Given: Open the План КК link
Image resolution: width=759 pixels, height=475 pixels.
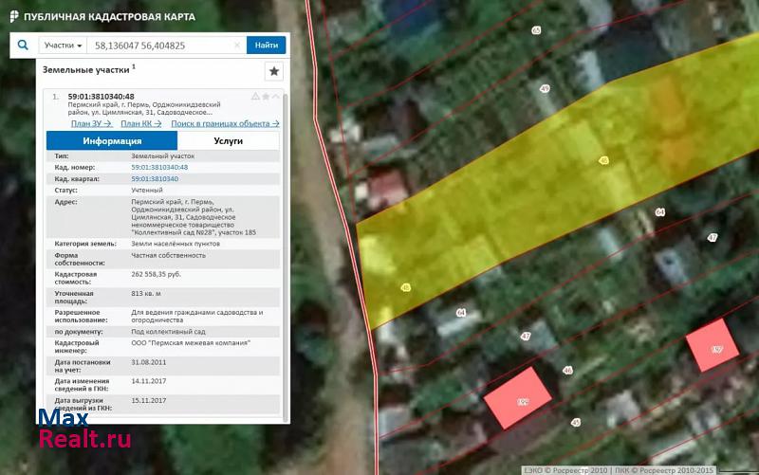Looking at the screenshot, I should (x=141, y=123).
